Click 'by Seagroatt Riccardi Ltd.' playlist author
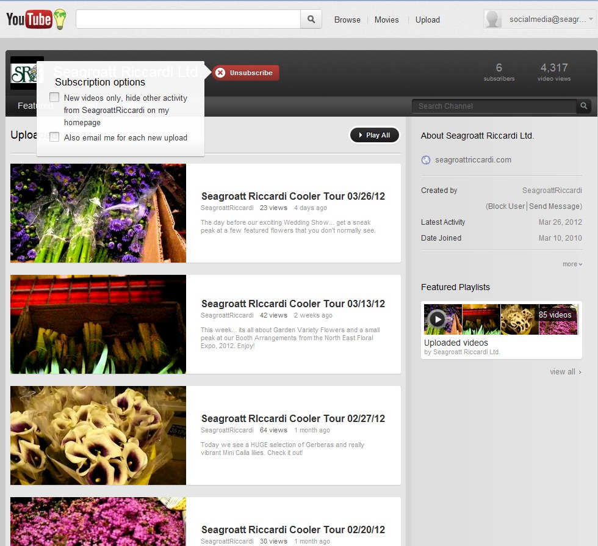This screenshot has height=546, width=598. pyautogui.click(x=462, y=352)
